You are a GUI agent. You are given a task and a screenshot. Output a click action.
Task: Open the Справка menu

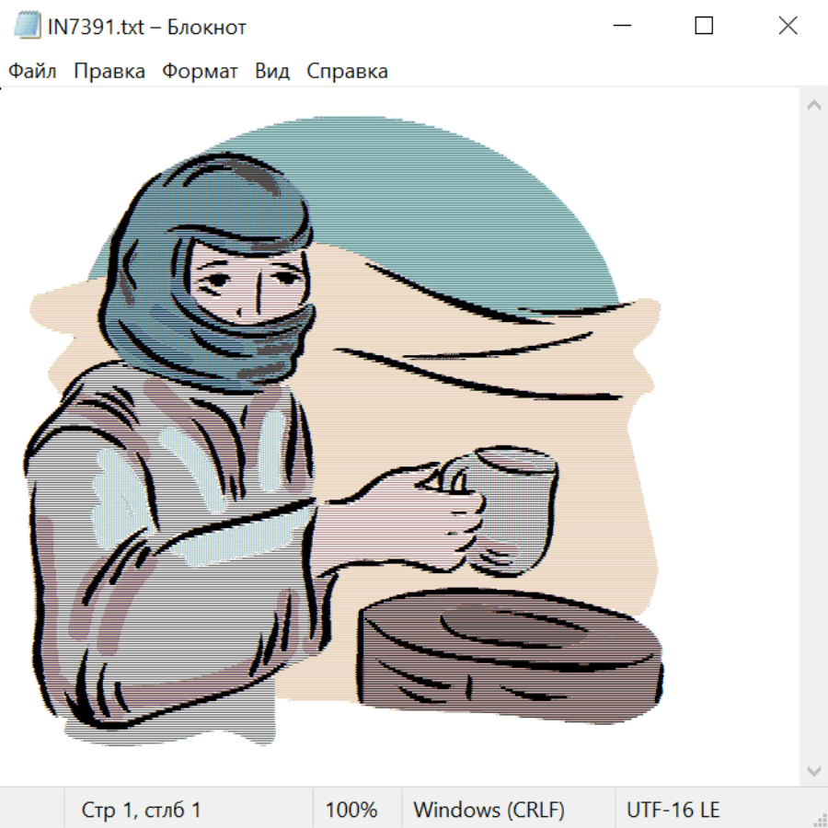[347, 72]
